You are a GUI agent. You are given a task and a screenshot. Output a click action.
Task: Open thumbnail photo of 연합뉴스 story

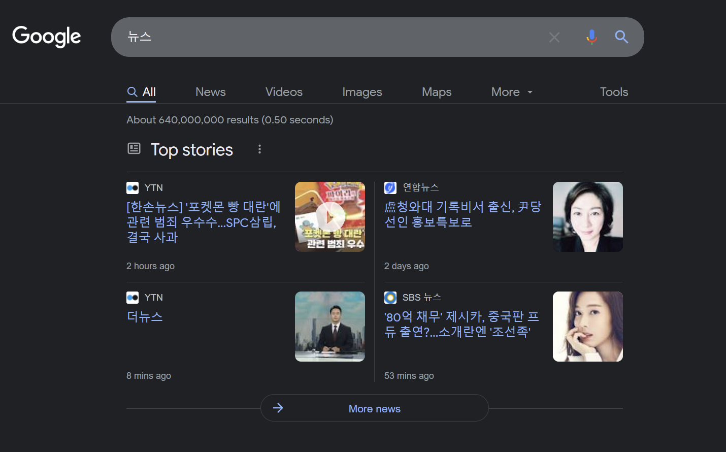point(588,217)
